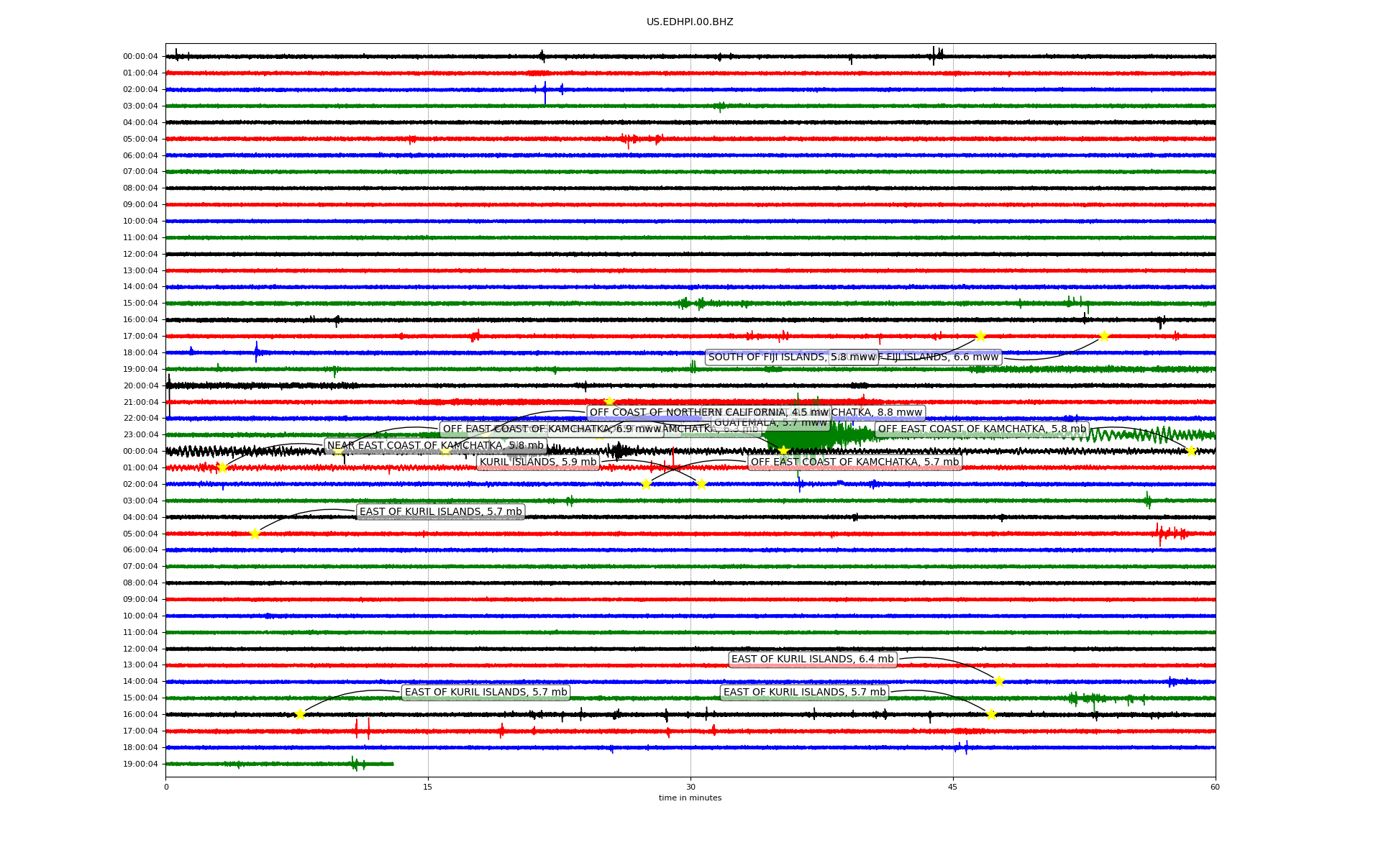The height and width of the screenshot is (863, 1381).
Task: Click the NEAR EAST COAST OF KAMCHATKA, 5.8 mb label
Action: (435, 446)
